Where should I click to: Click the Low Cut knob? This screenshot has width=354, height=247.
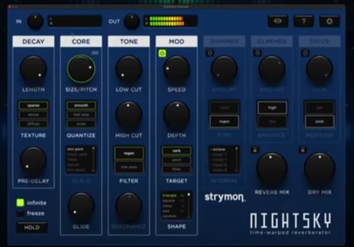coord(129,69)
